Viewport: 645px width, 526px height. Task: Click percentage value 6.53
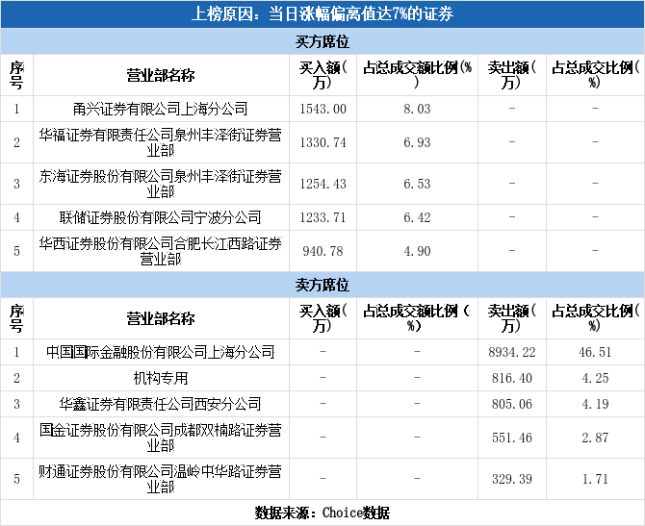[417, 184]
